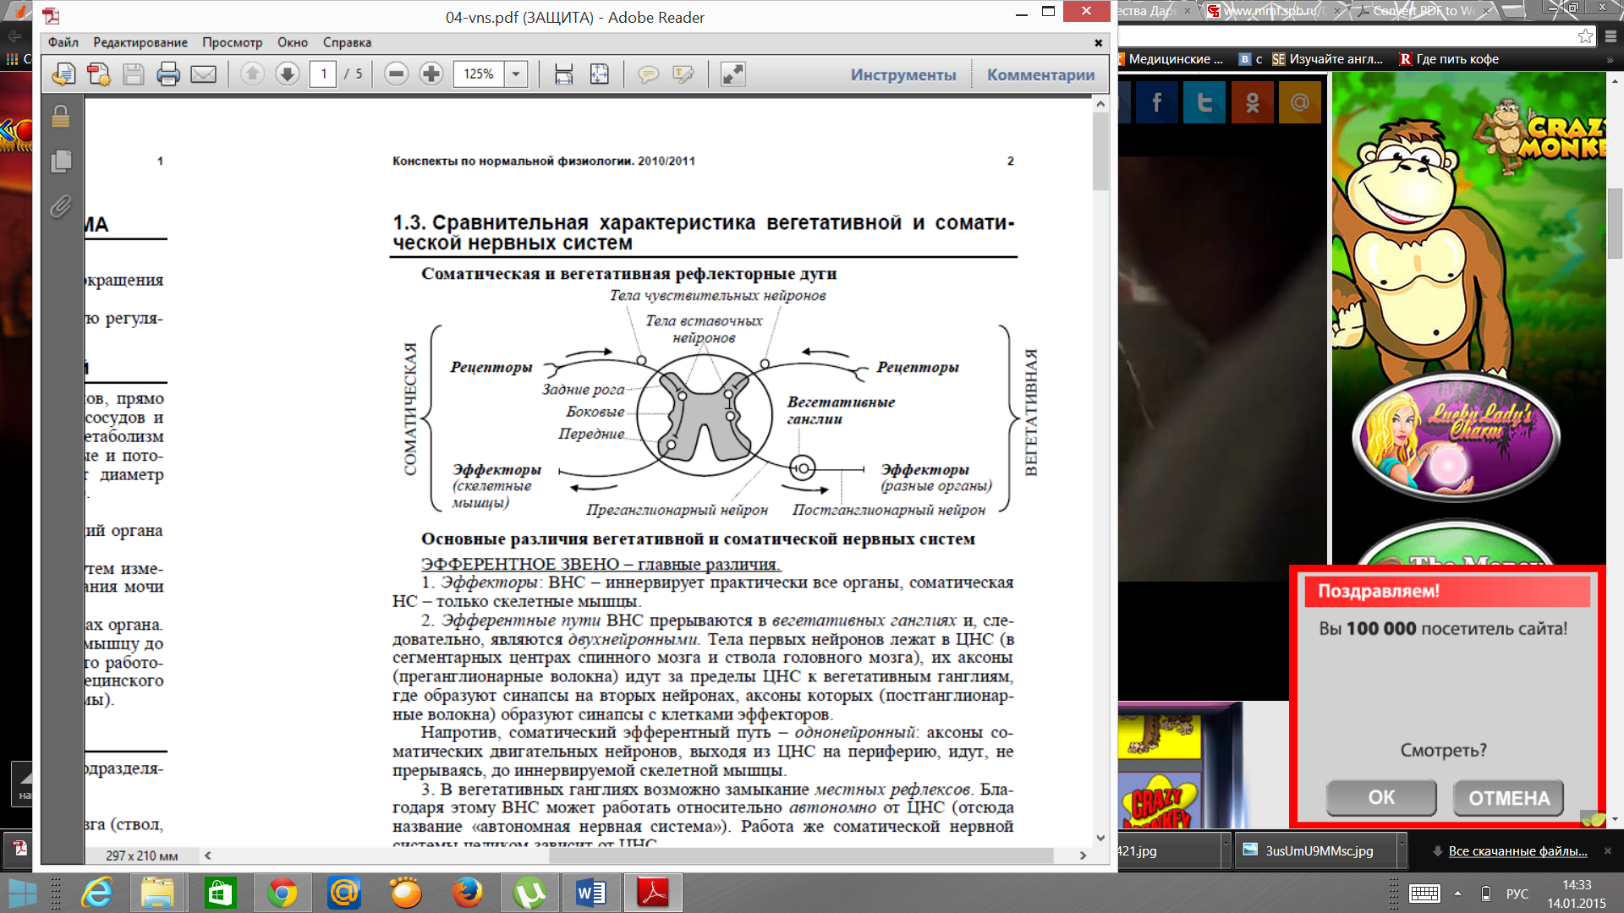
Task: Click the Mail.ru @ share icon in browser
Action: pos(1300,103)
